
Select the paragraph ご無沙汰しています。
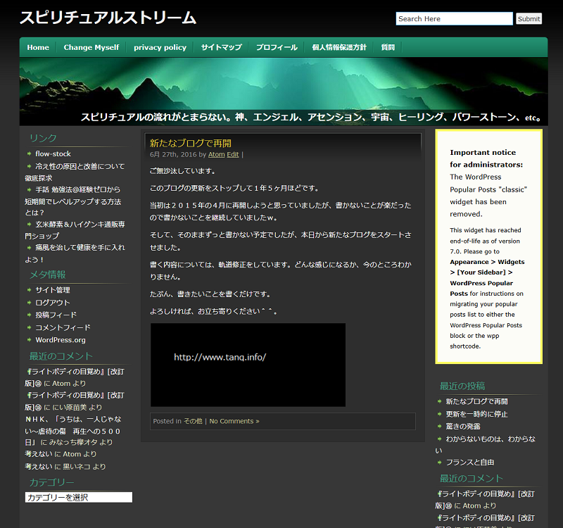point(183,171)
